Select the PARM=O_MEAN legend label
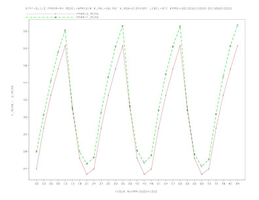Screen dimensions: 259x200 [x=87, y=14]
